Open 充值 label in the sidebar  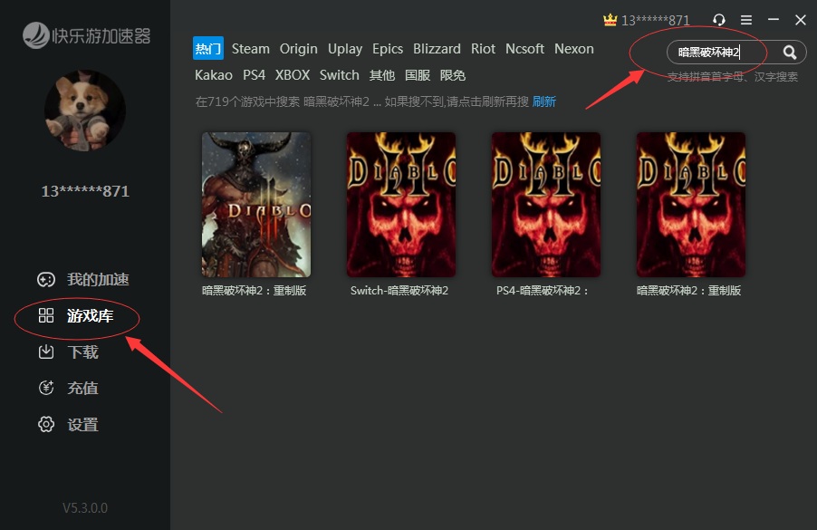pos(82,388)
